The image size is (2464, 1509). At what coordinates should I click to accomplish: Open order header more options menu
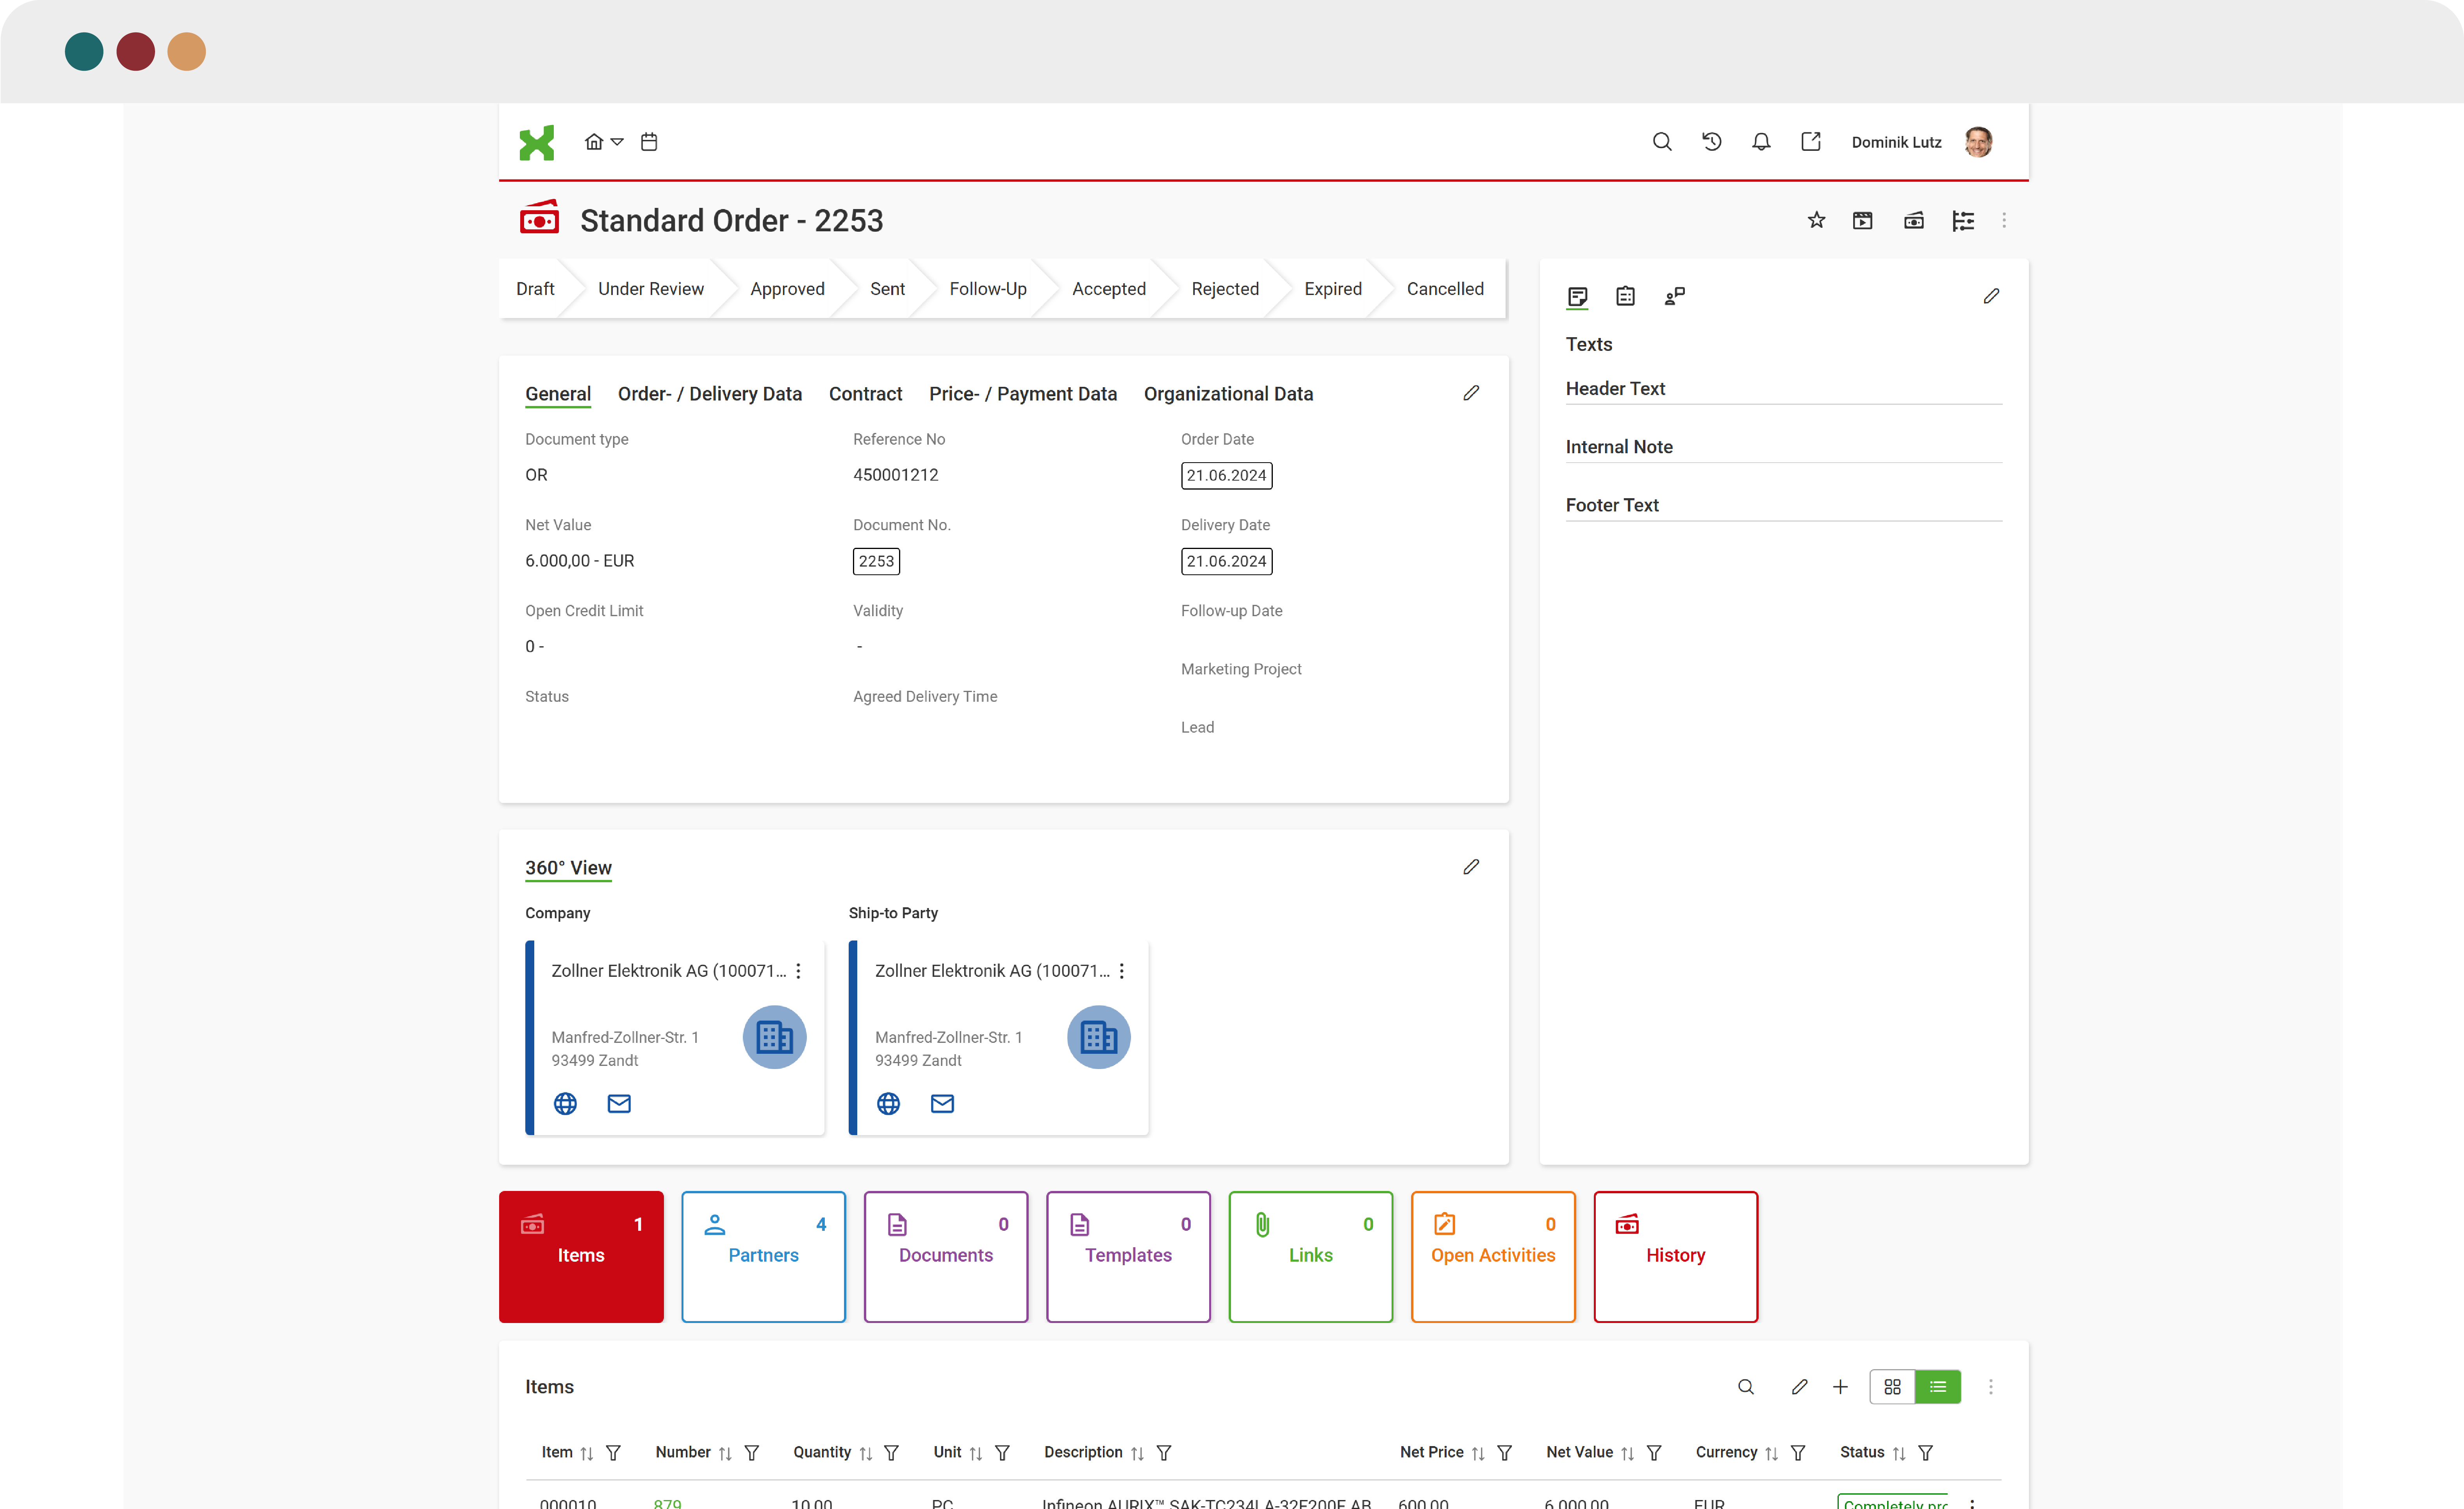click(2004, 220)
